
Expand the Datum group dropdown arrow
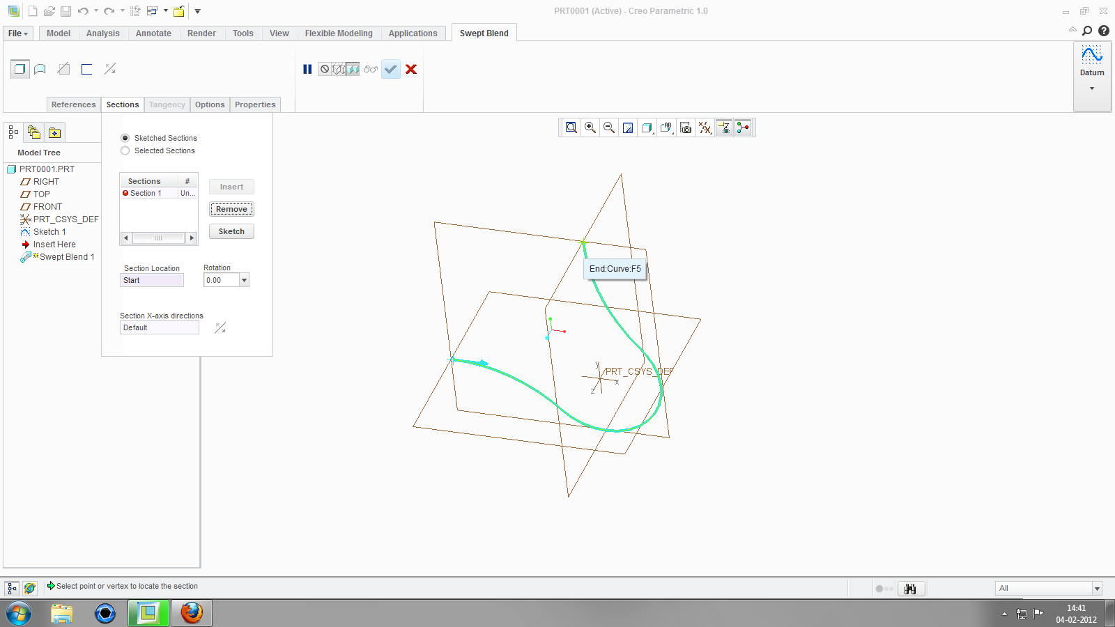point(1092,88)
